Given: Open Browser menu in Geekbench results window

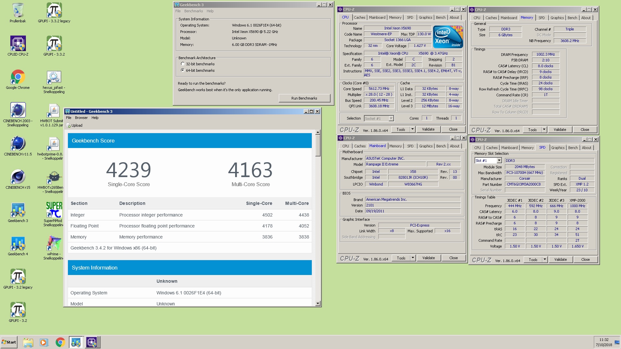Looking at the screenshot, I should (x=81, y=118).
